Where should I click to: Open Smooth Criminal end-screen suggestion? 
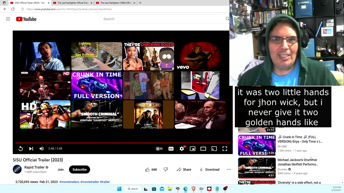pyautogui.click(x=96, y=114)
